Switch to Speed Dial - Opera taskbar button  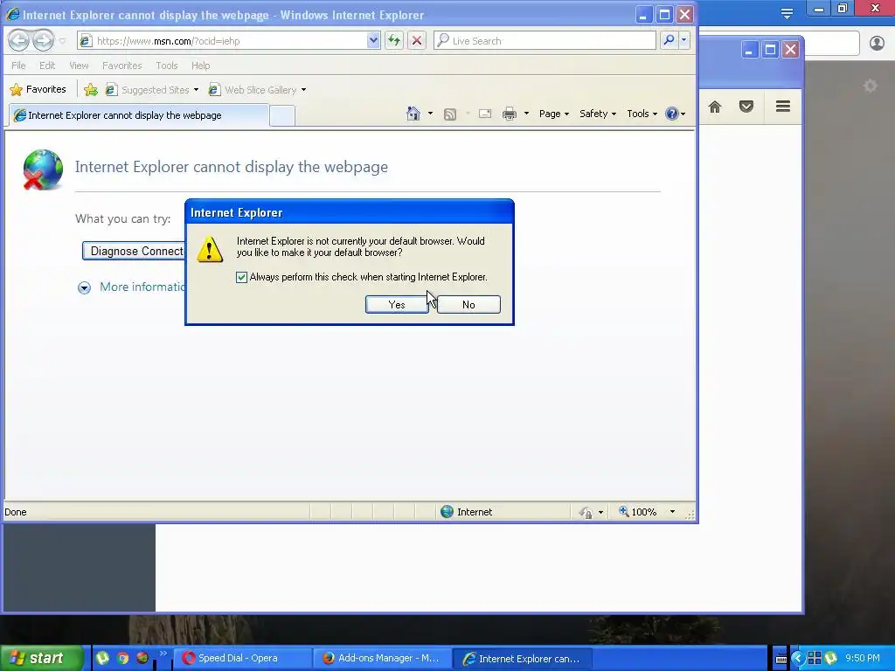pos(242,659)
